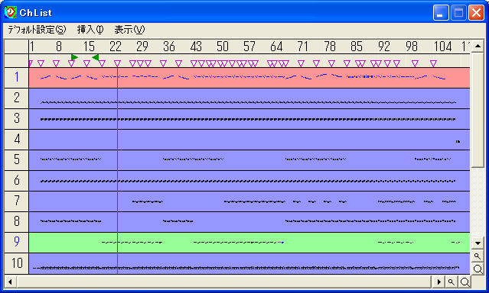Click the vertical scrollbar down arrow
Viewport: 489px width, 293px height.
478,243
